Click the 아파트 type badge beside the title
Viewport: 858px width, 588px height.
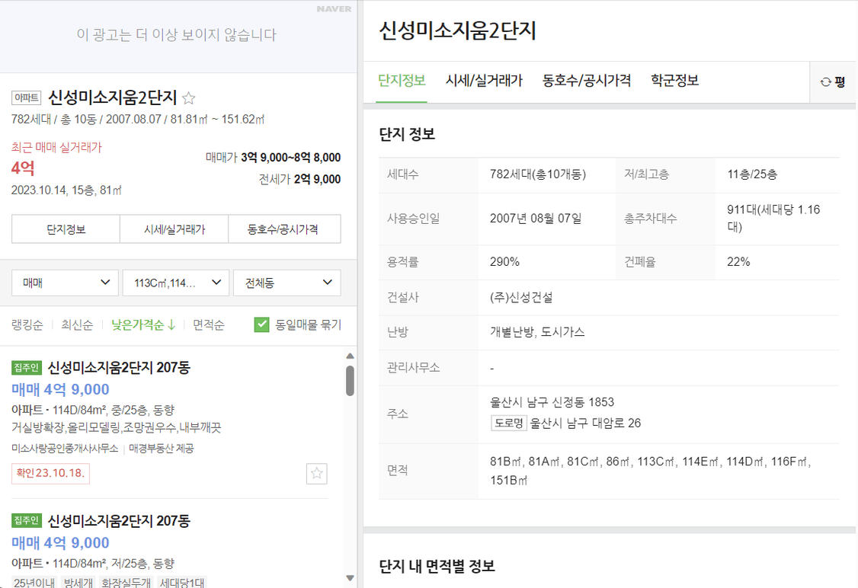click(x=26, y=98)
